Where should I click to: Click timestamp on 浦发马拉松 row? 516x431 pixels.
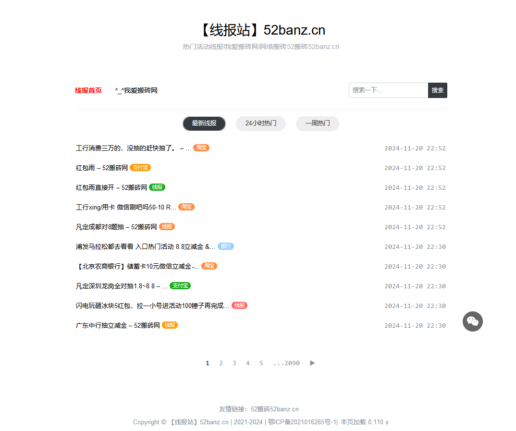tap(415, 247)
